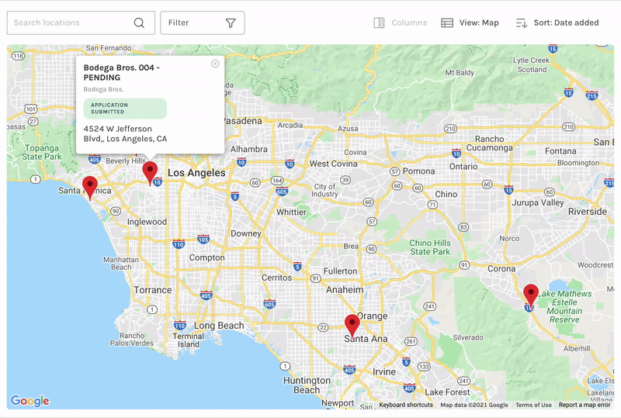This screenshot has height=418, width=621.
Task: Click the Map data ©2021 Google text
Action: pos(474,405)
